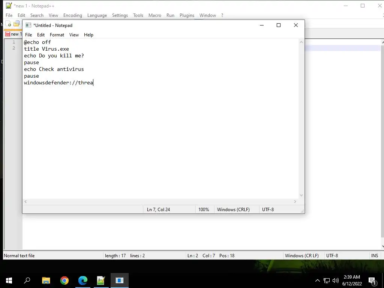
Task: Click Notepad window title bar icon
Action: point(28,25)
